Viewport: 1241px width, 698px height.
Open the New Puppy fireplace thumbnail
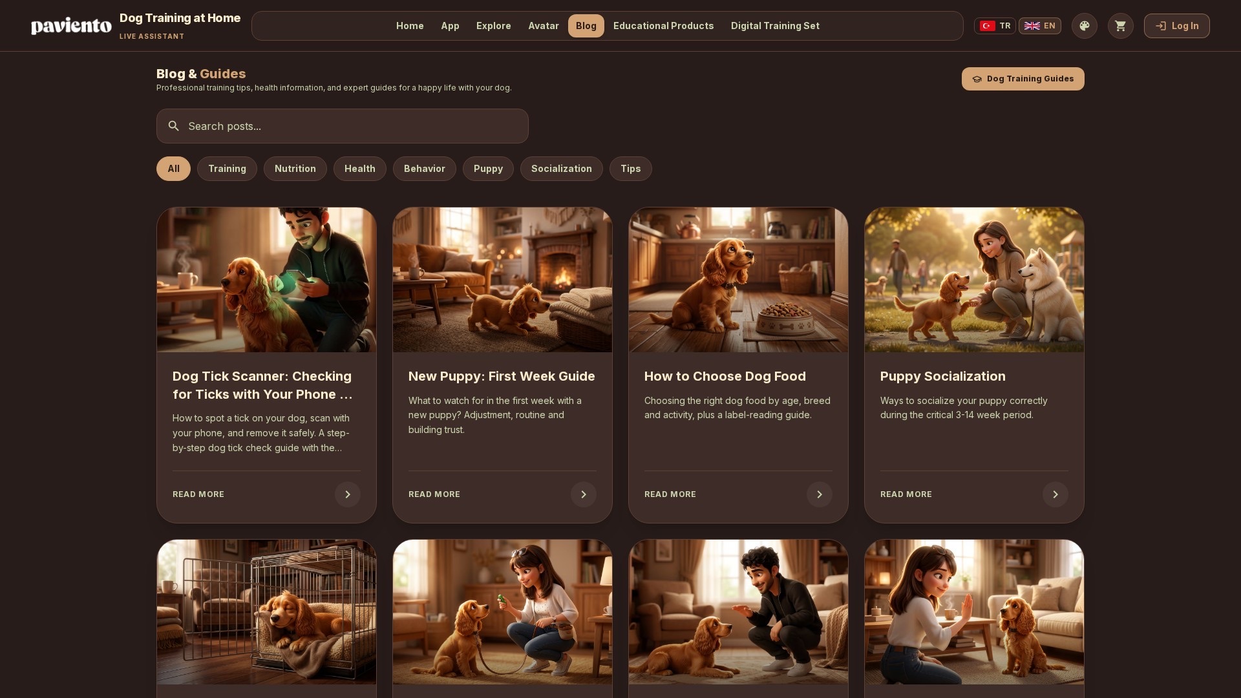click(502, 280)
